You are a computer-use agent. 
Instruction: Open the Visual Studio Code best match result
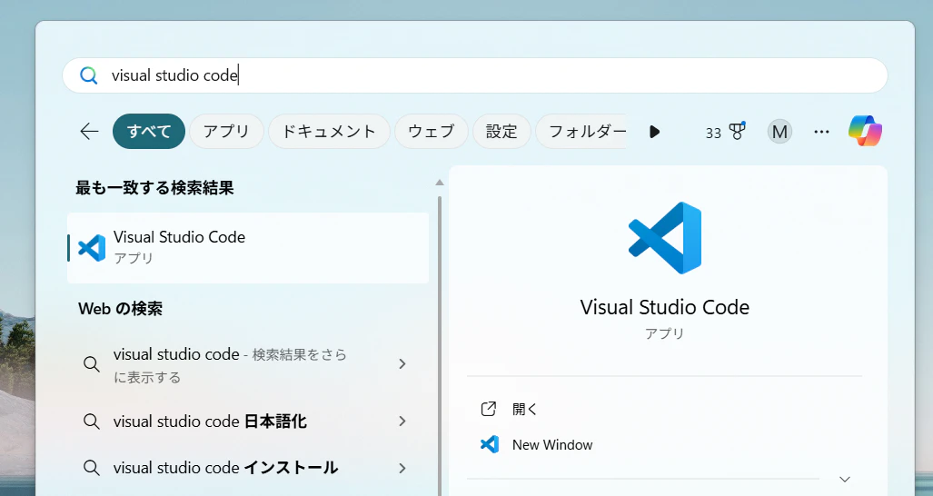click(248, 247)
